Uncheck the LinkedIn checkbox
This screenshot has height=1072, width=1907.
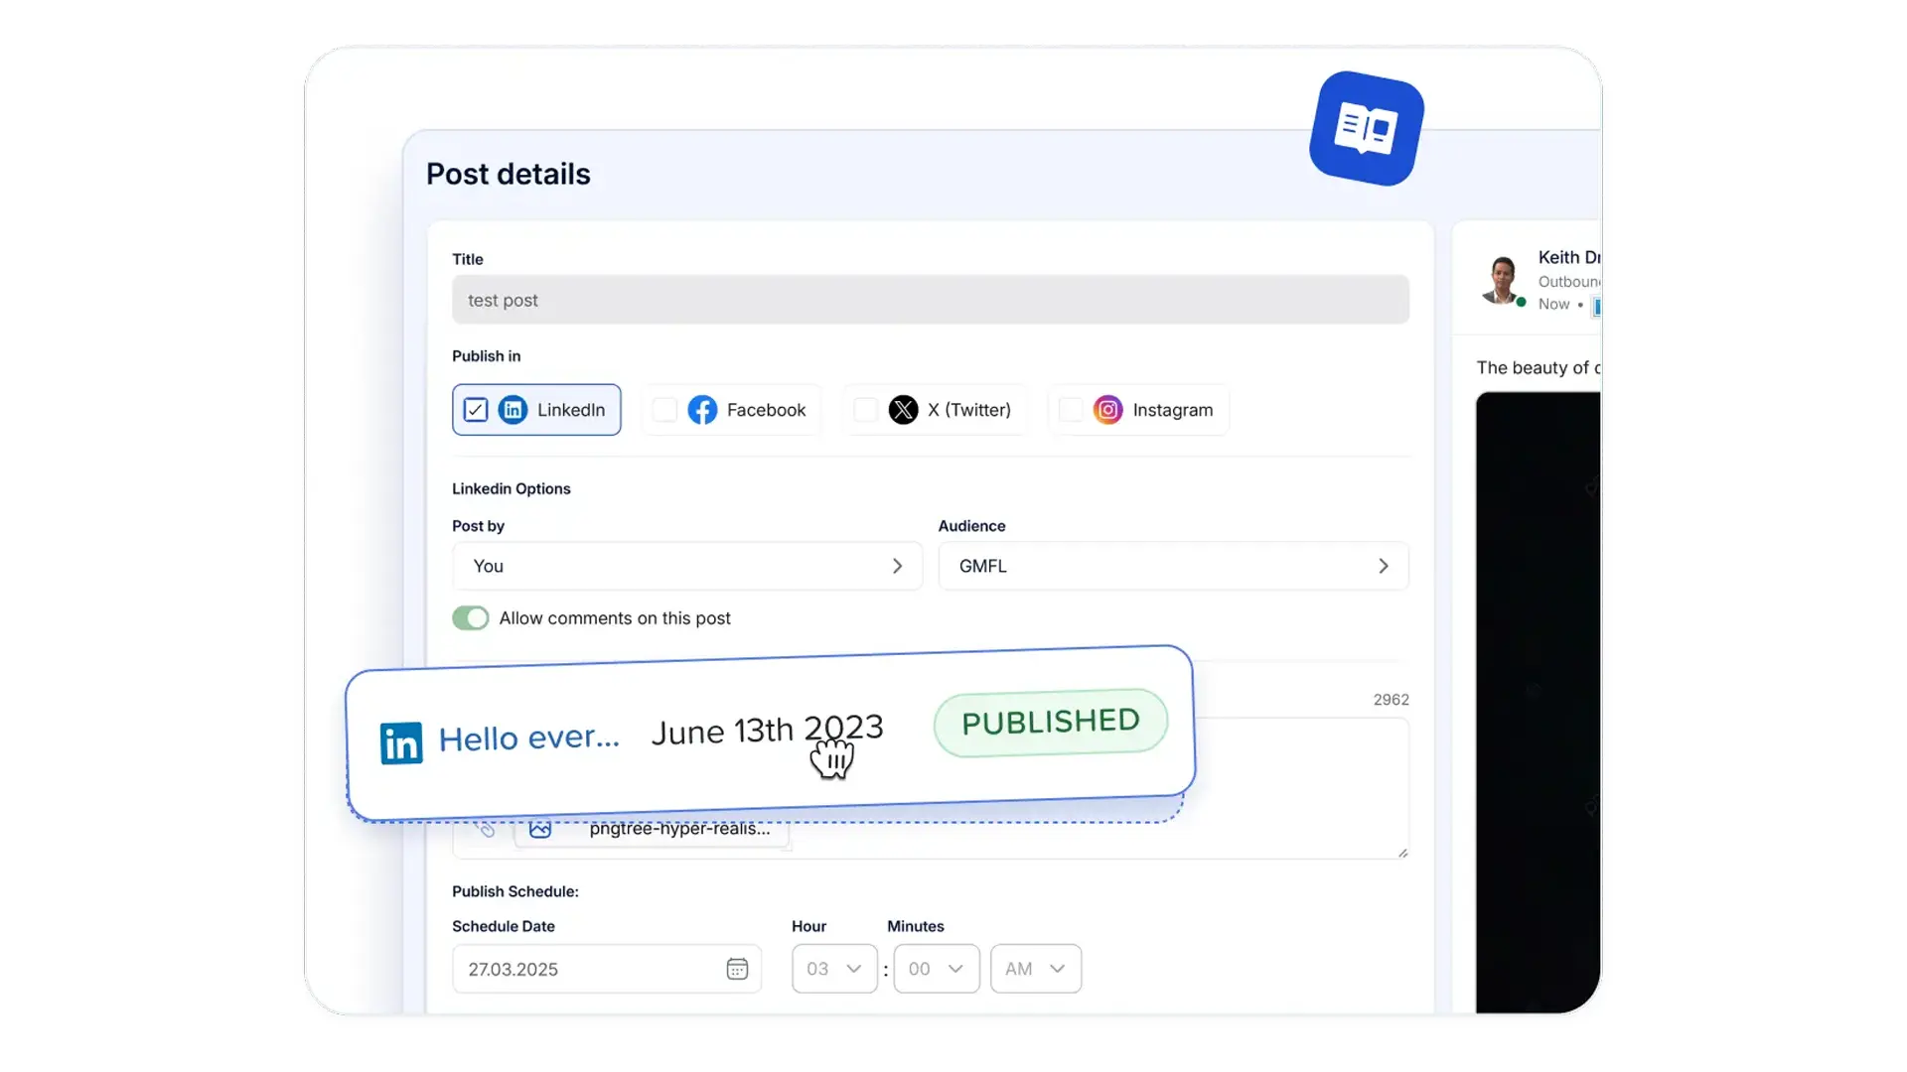(476, 410)
